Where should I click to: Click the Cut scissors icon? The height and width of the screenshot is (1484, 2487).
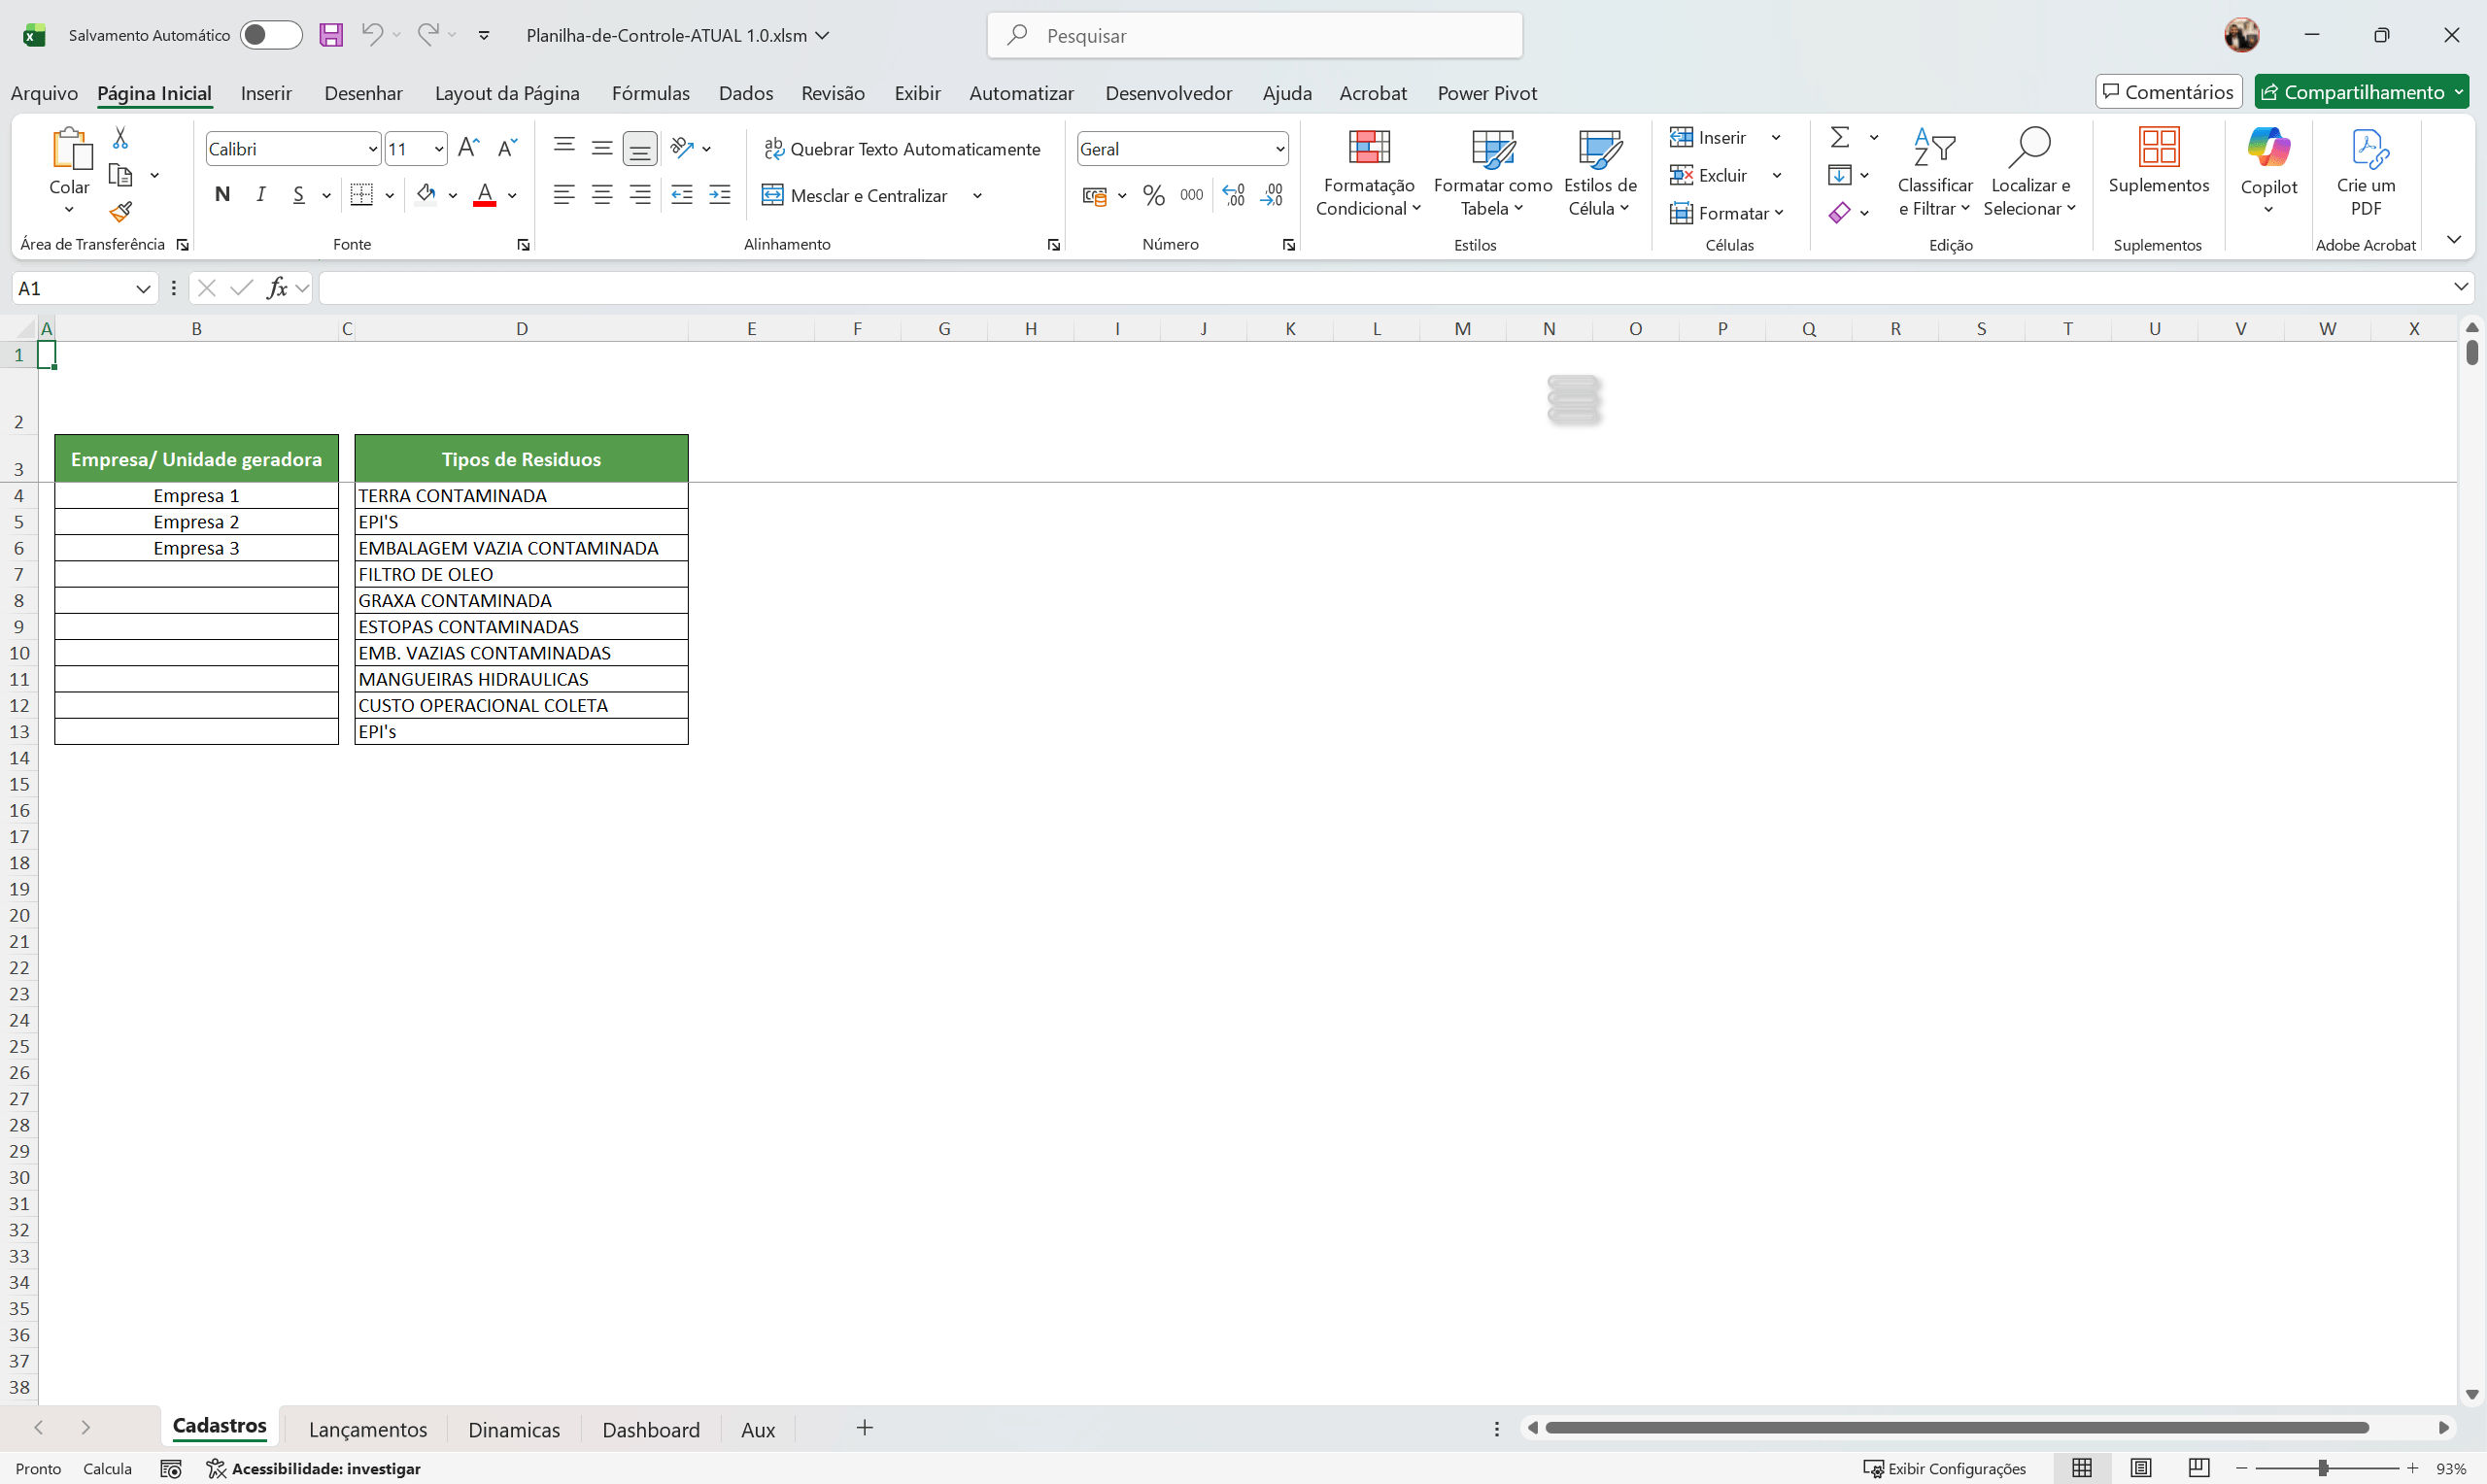[x=120, y=138]
